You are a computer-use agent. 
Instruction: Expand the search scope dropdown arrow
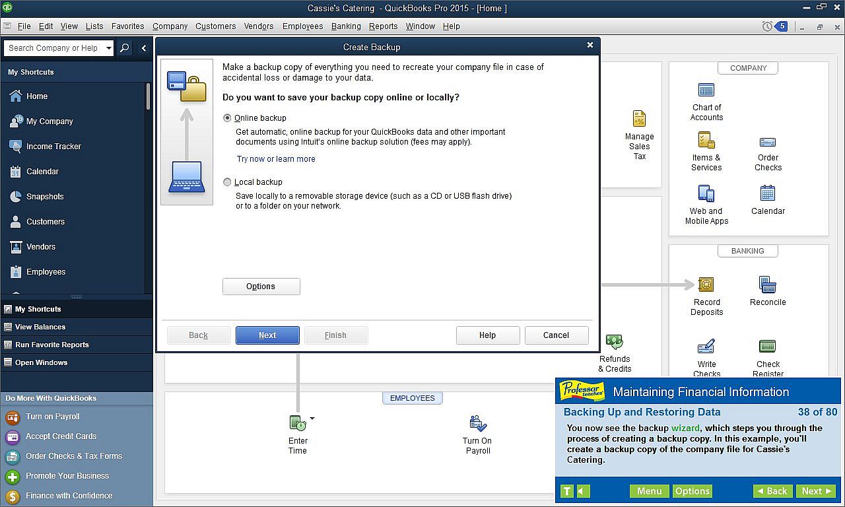pos(109,48)
